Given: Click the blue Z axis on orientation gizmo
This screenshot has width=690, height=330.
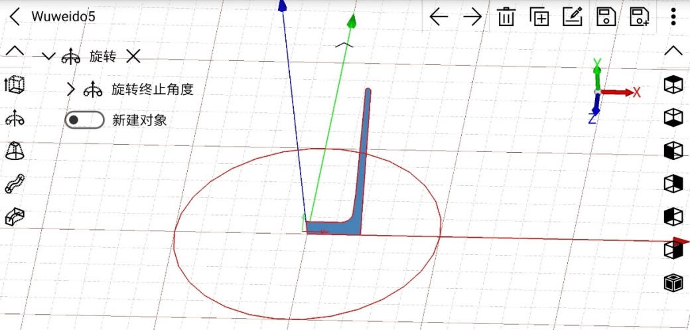Looking at the screenshot, I should coord(594,109).
